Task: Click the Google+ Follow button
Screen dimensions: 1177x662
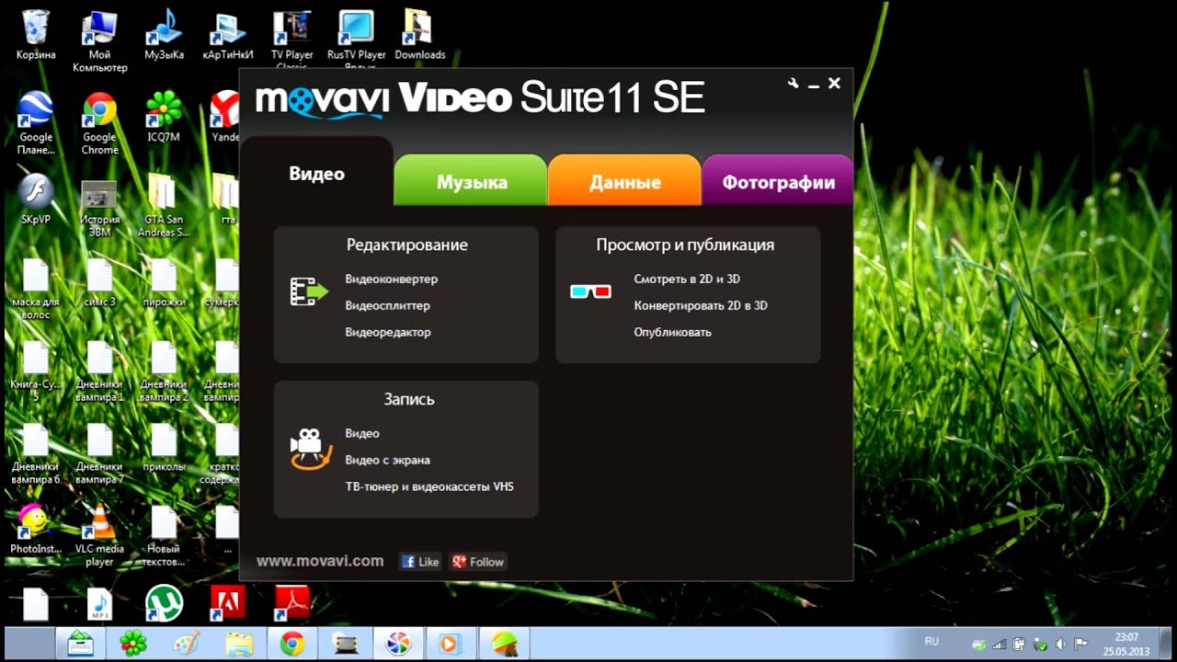Action: click(478, 562)
